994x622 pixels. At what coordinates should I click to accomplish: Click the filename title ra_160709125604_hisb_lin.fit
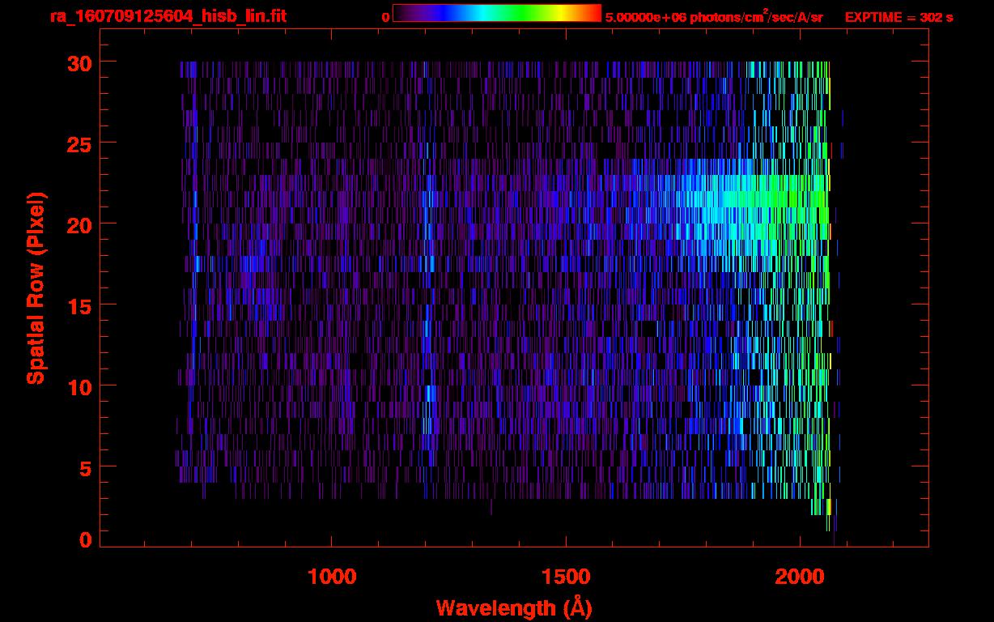(168, 16)
